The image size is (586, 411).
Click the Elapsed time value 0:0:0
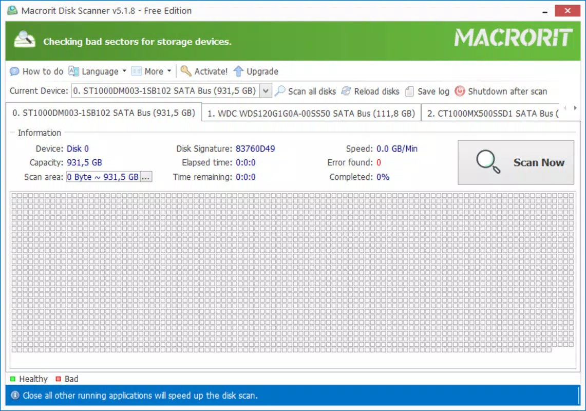pyautogui.click(x=245, y=163)
